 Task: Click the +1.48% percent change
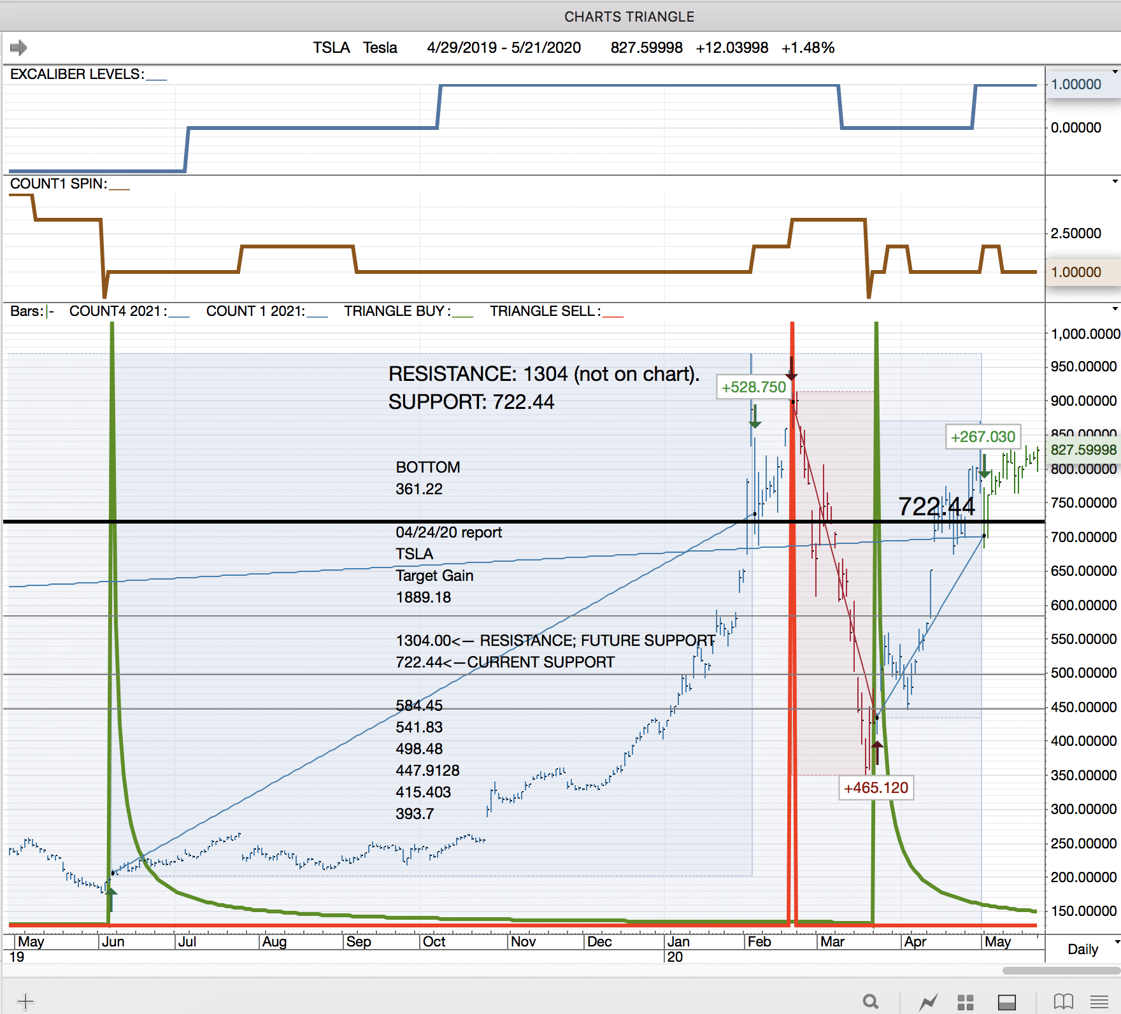coord(808,48)
